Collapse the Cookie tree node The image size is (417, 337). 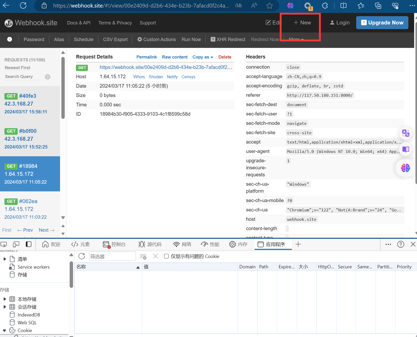pyautogui.click(x=4, y=330)
